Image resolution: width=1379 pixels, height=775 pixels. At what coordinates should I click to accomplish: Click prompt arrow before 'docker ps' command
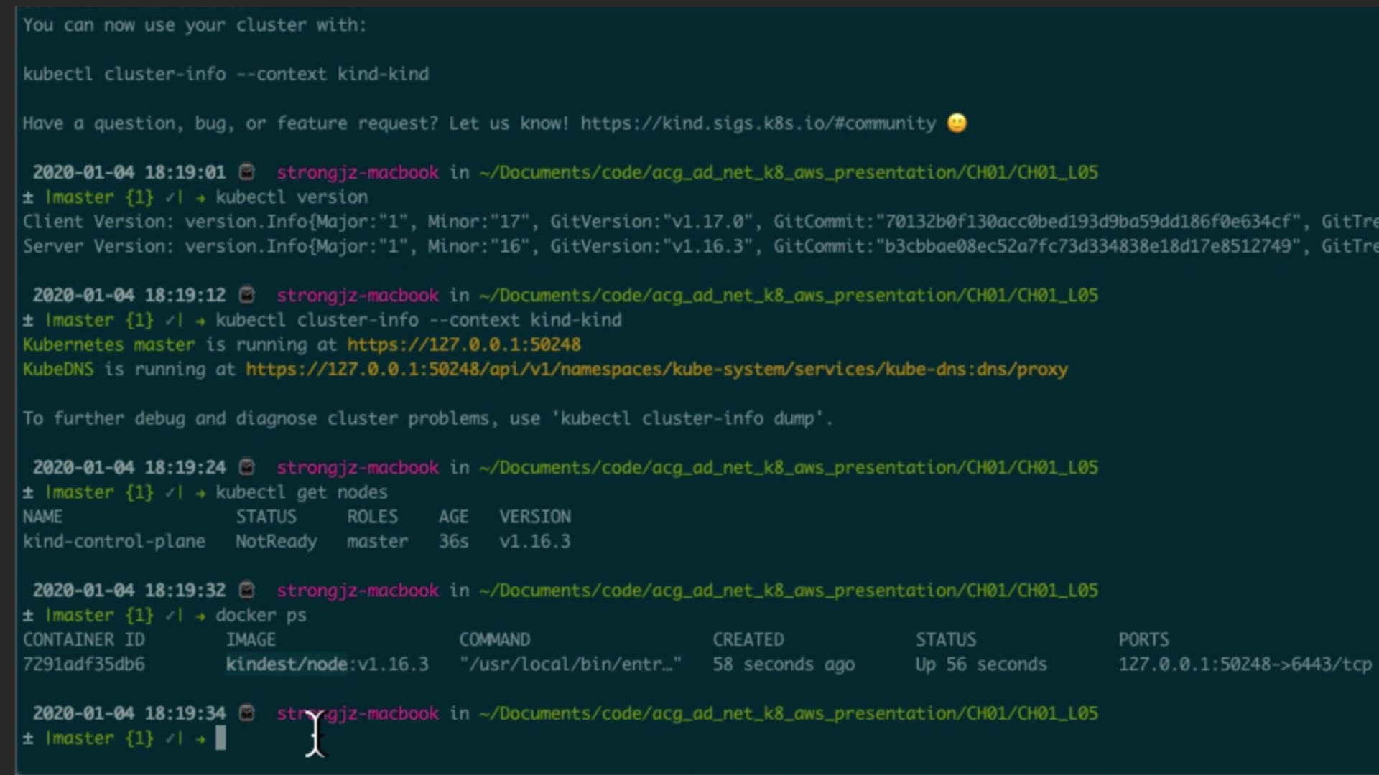(200, 616)
